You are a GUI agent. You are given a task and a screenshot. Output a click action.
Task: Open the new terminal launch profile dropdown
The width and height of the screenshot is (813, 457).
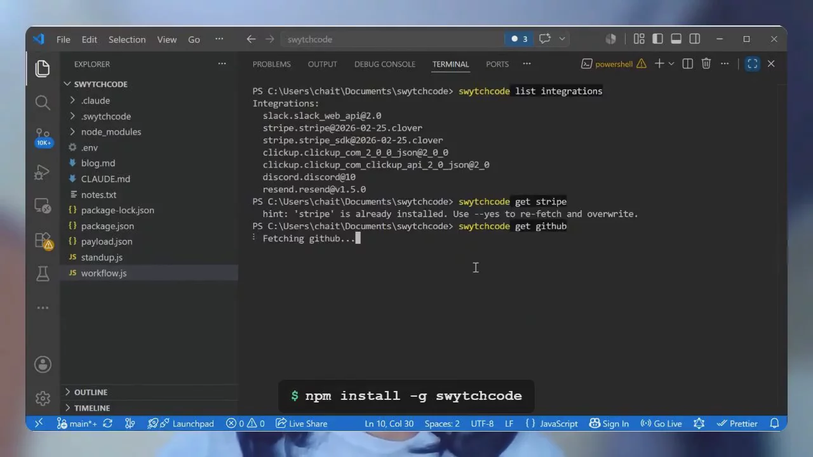coord(671,63)
